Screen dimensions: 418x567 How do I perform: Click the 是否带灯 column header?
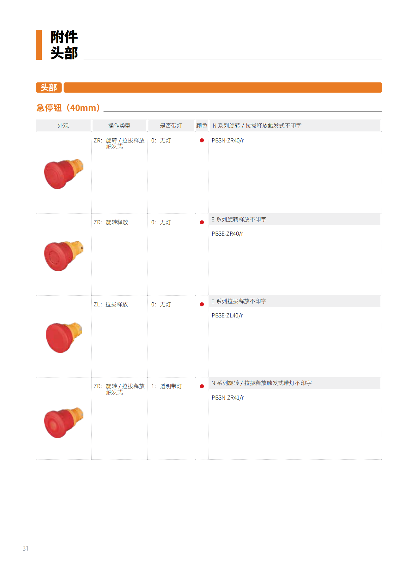coord(171,125)
